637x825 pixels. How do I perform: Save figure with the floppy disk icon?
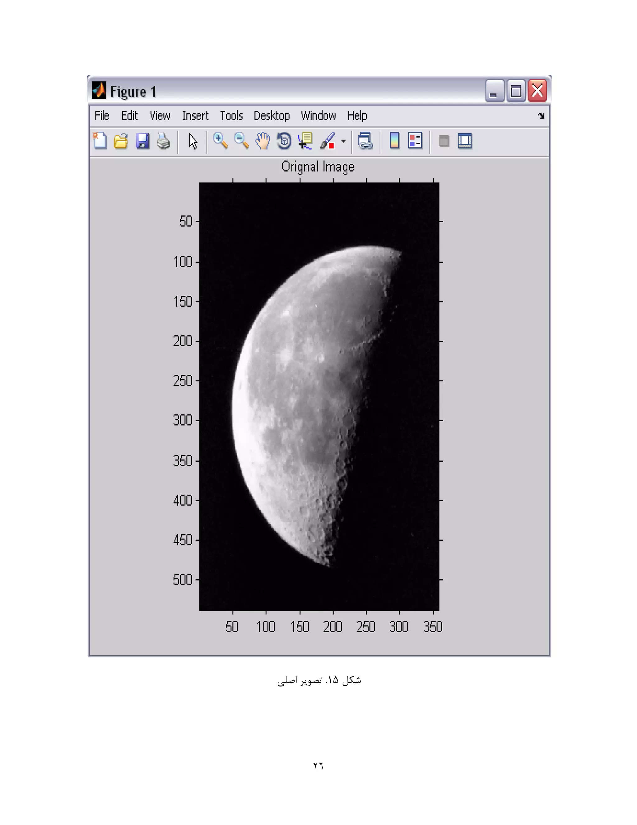[142, 141]
